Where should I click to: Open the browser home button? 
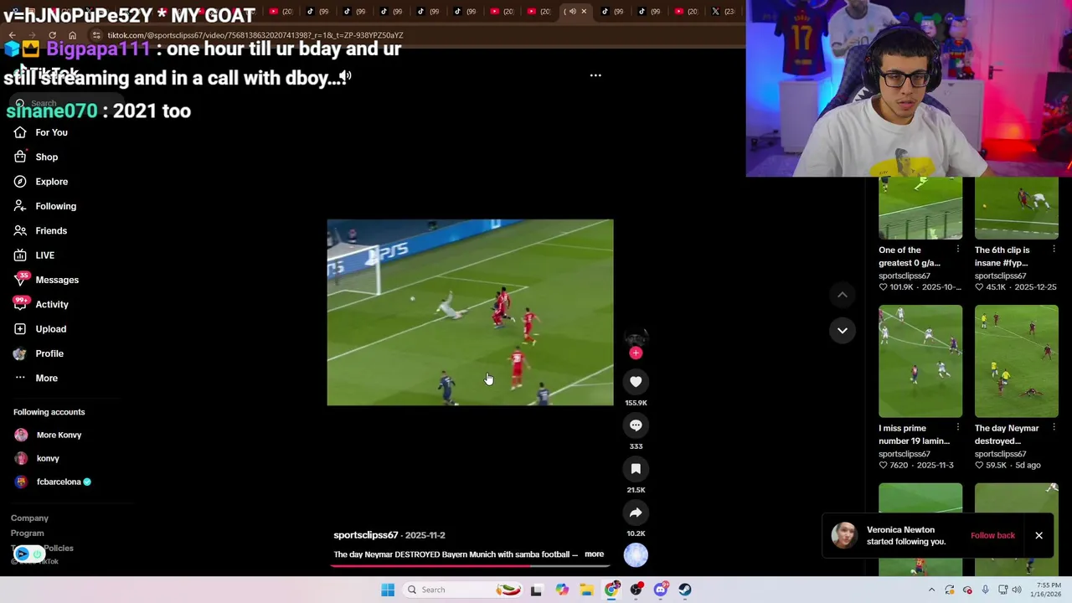pyautogui.click(x=72, y=35)
